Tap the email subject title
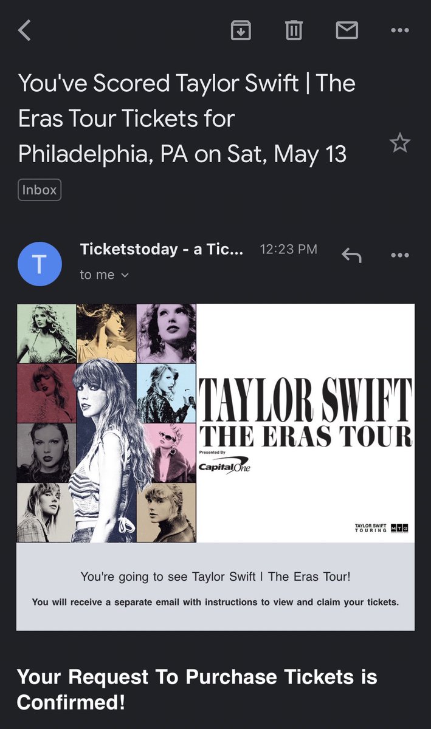The height and width of the screenshot is (729, 431). 187,118
